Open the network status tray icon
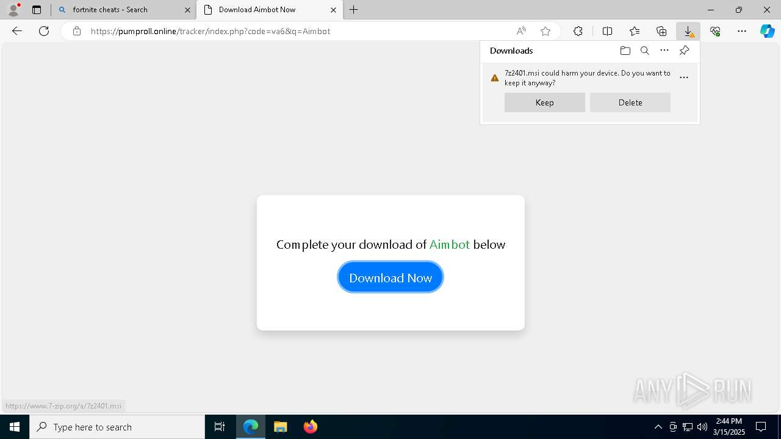The width and height of the screenshot is (781, 439). click(688, 427)
